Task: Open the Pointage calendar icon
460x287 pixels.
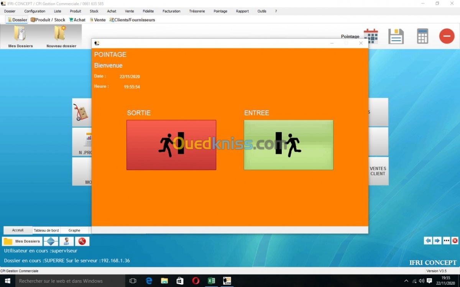Action: click(371, 36)
